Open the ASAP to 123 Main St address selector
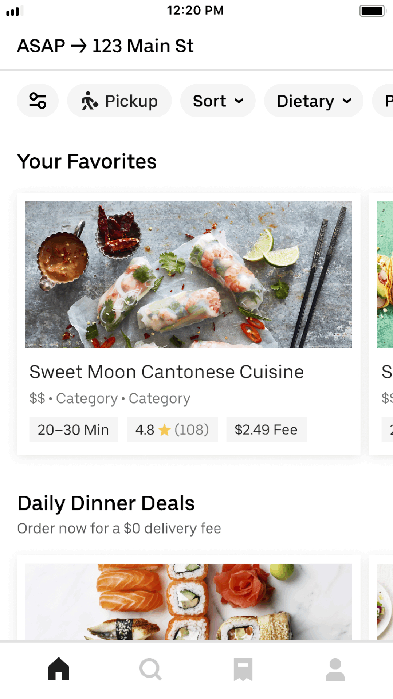Image resolution: width=393 pixels, height=699 pixels. [x=105, y=46]
